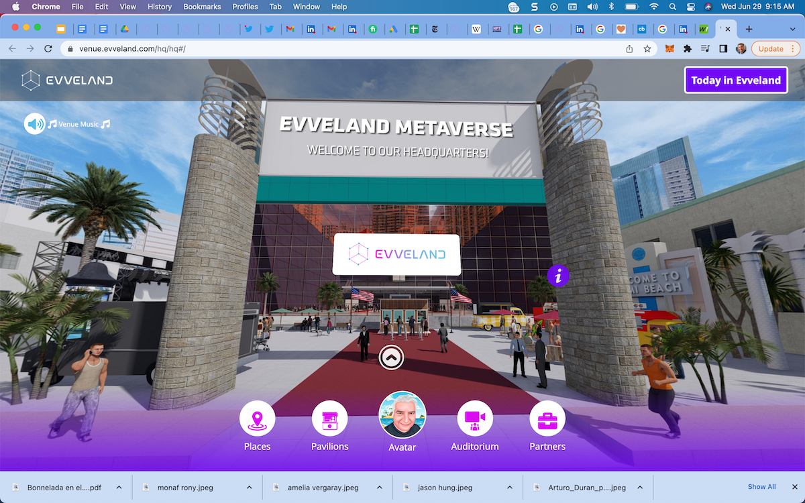This screenshot has height=503, width=805.
Task: View site information via lock icon
Action: [x=70, y=49]
